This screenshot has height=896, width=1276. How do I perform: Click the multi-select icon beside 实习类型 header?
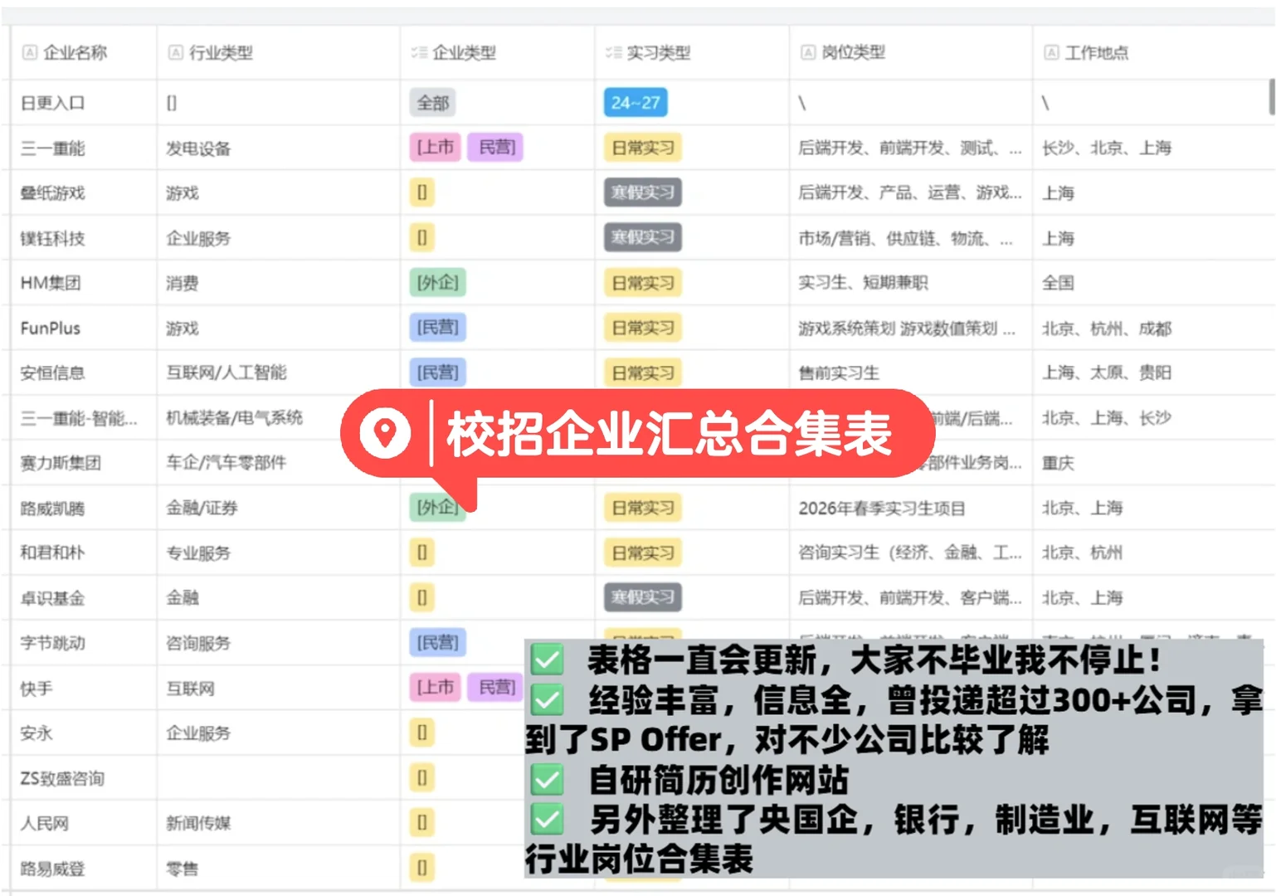pyautogui.click(x=613, y=52)
